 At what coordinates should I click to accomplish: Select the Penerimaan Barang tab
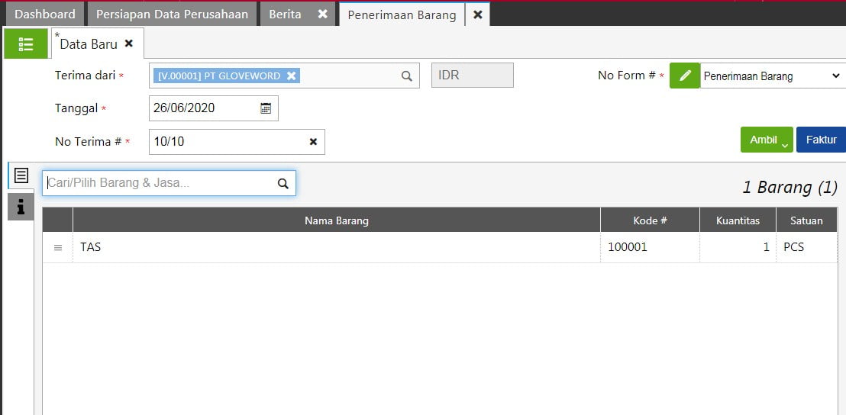[402, 15]
